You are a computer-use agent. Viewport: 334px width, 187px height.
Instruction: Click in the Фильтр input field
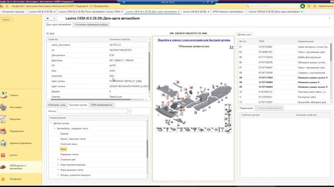[92, 111]
